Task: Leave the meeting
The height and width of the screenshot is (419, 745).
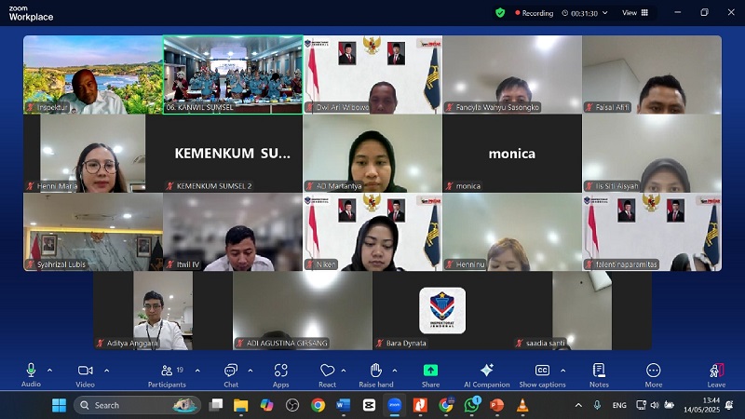Action: tap(716, 375)
